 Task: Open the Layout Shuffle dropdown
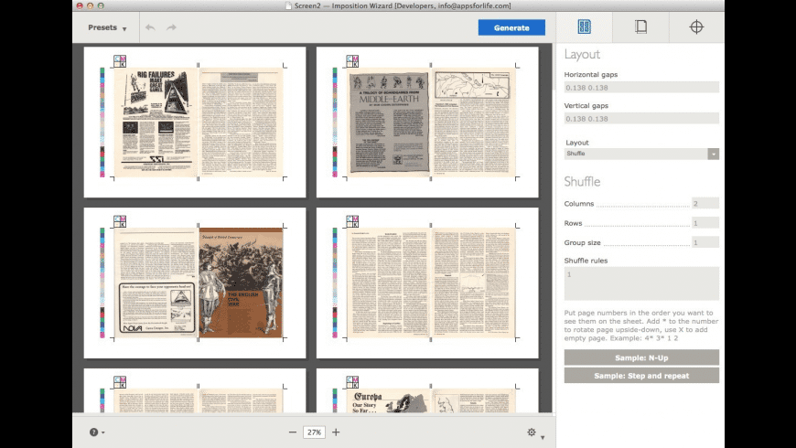tap(641, 154)
